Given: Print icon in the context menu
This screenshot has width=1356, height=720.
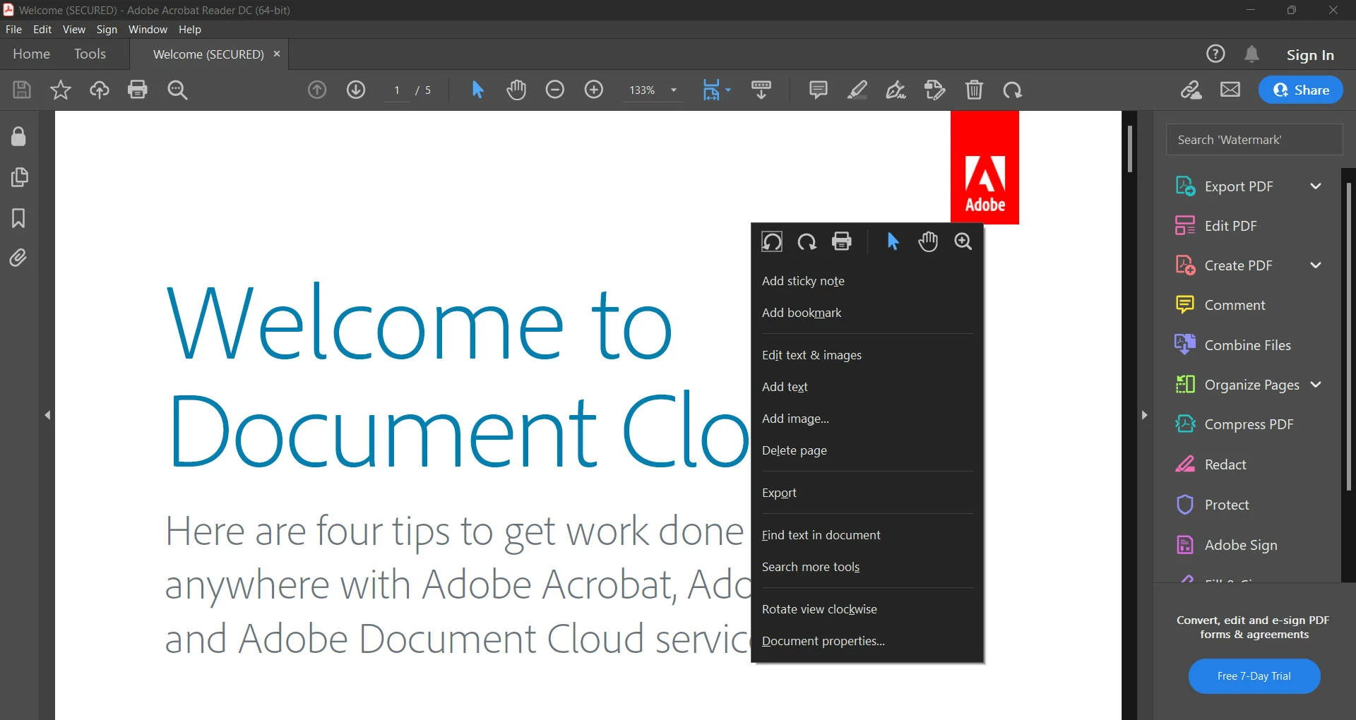Looking at the screenshot, I should coord(842,241).
